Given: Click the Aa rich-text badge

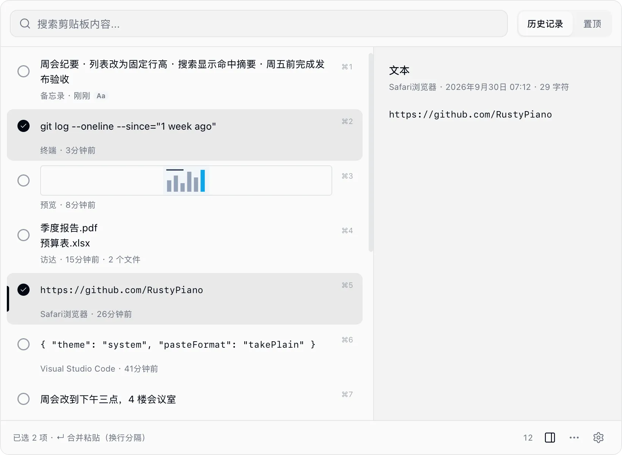Looking at the screenshot, I should coord(101,96).
